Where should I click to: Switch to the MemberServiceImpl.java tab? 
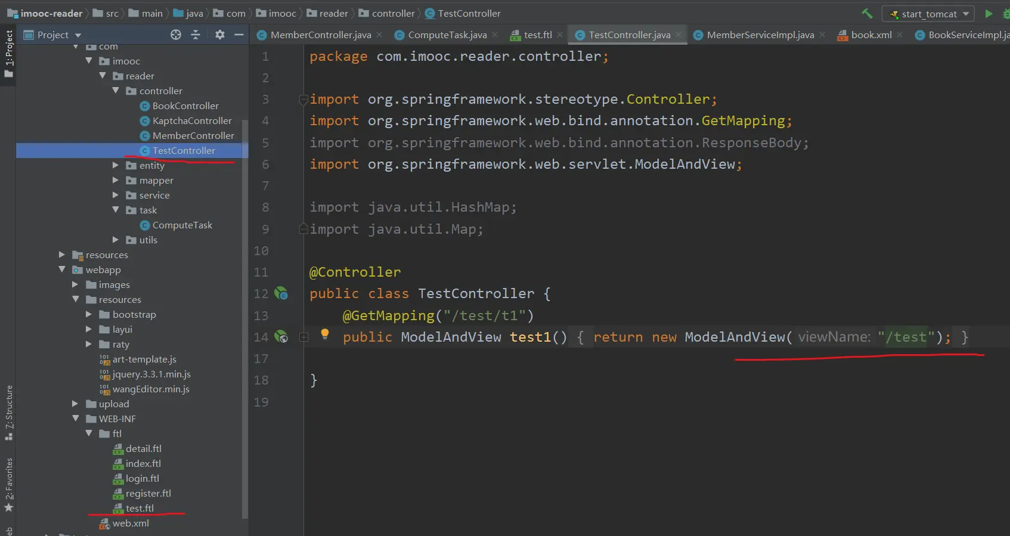(x=760, y=35)
